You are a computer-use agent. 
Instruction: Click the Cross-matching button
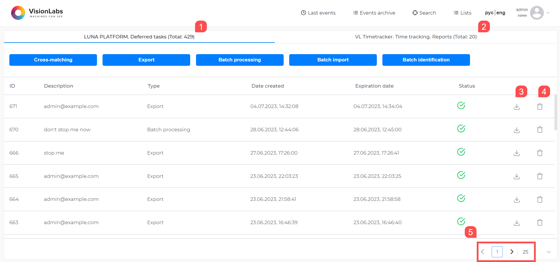[53, 60]
